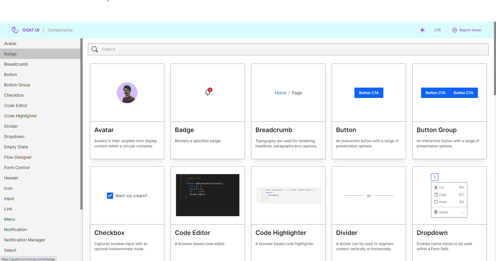This screenshot has width=496, height=261.
Task: Select Divider in the sidebar
Action: [x=40, y=126]
